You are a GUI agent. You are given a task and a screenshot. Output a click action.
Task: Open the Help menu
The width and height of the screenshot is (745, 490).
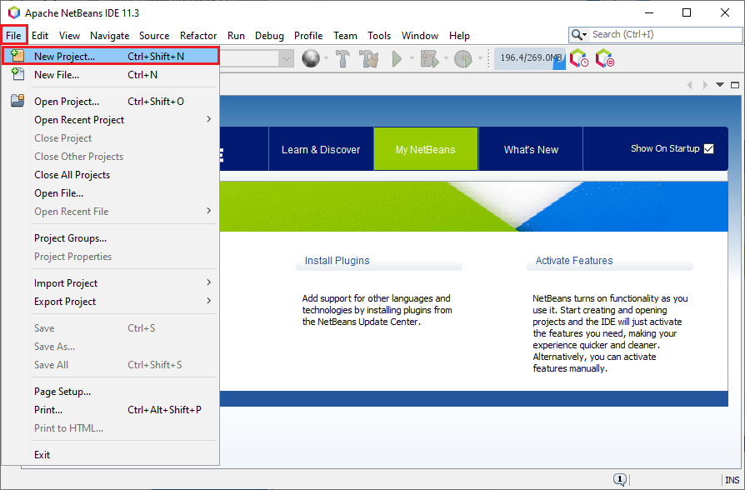click(459, 36)
